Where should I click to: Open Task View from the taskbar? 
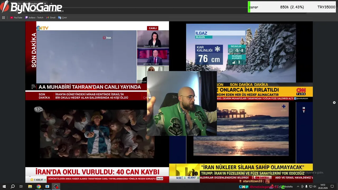(x=21, y=187)
